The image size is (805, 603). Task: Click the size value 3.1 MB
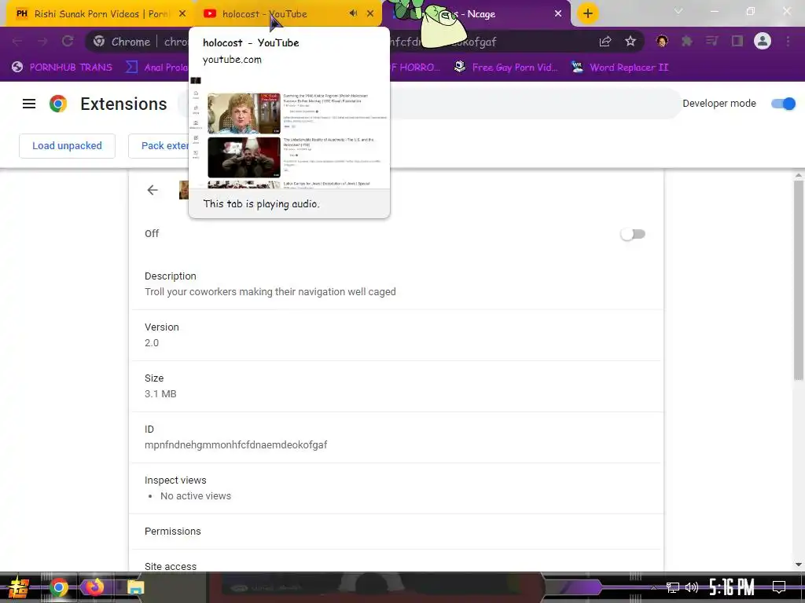click(x=160, y=394)
